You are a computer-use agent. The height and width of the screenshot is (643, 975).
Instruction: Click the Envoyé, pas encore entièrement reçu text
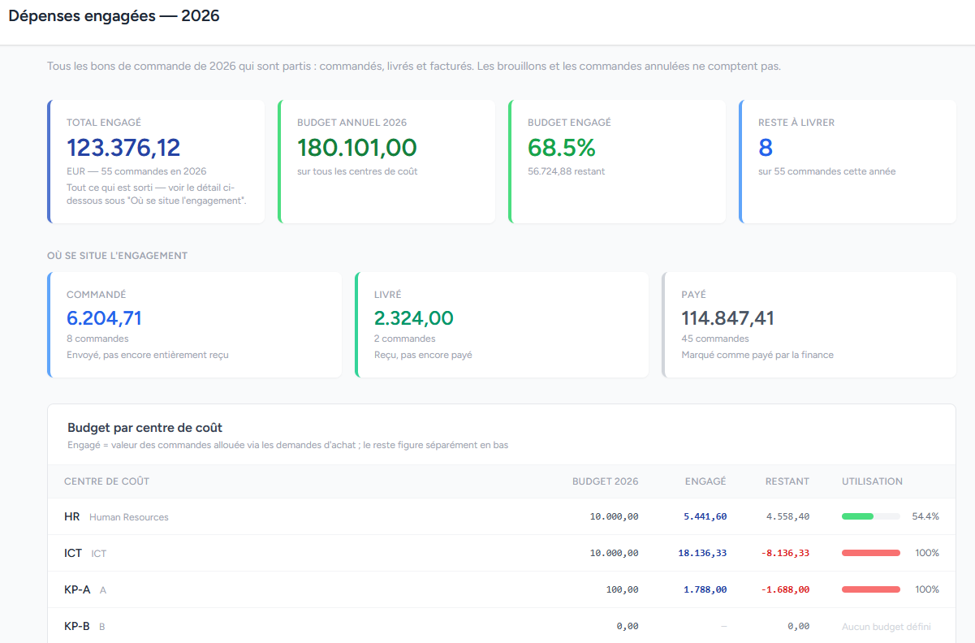(148, 355)
